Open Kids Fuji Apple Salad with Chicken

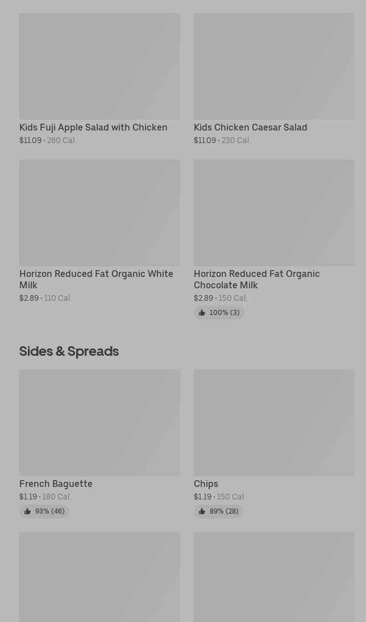coord(93,127)
